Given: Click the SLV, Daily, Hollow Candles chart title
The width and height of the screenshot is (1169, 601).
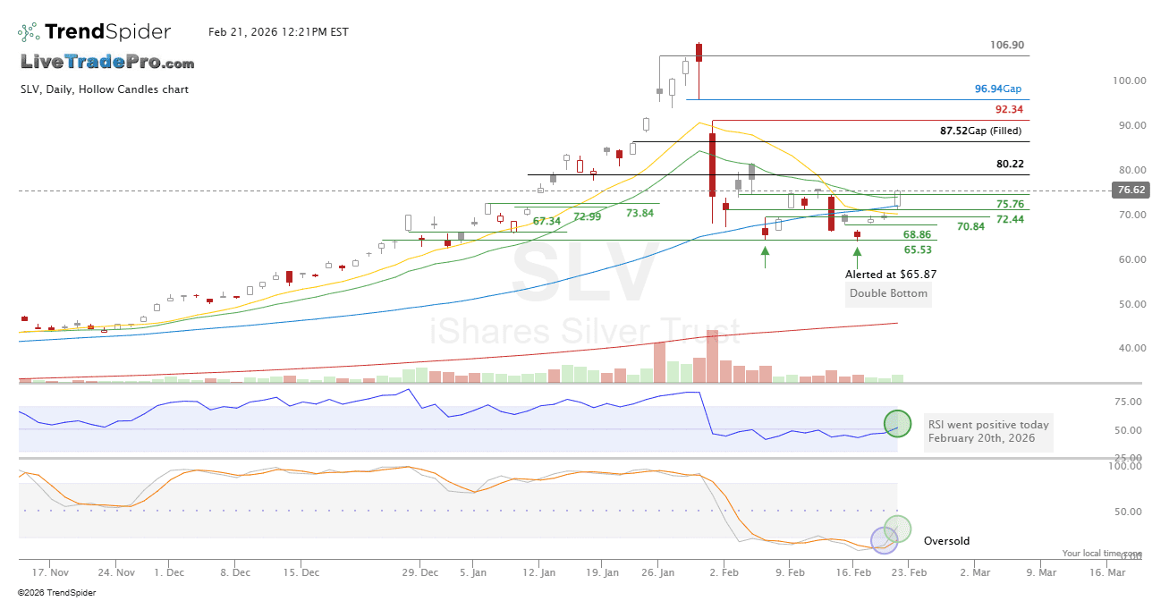Looking at the screenshot, I should click(105, 89).
